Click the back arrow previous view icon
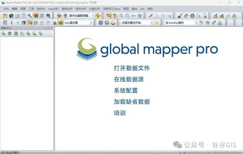Screen dimensions: 243x154 click(x=133, y=16)
